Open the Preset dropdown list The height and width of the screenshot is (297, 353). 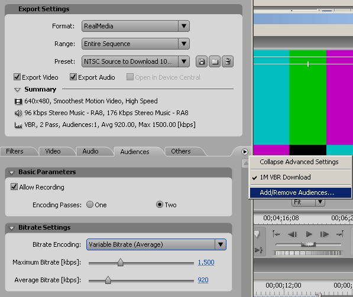135,61
